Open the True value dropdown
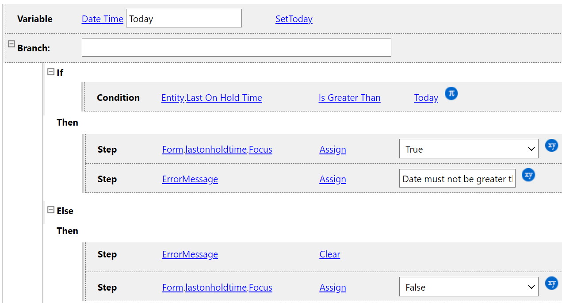Image resolution: width=562 pixels, height=303 pixels. pos(469,149)
